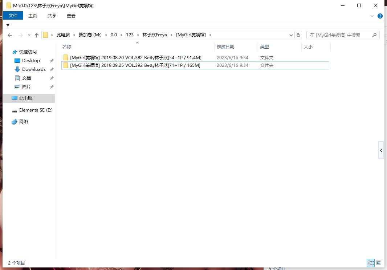Open Desktop in the navigation pane
The height and width of the screenshot is (270, 387).
tap(31, 61)
